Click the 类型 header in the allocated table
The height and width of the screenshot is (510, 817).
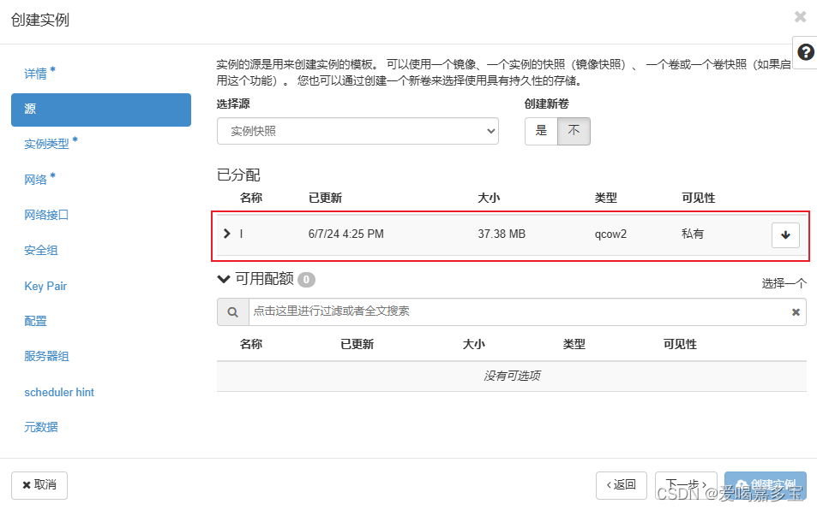point(606,198)
